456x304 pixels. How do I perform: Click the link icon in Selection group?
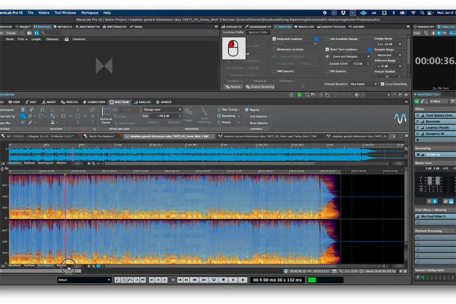[92, 109]
